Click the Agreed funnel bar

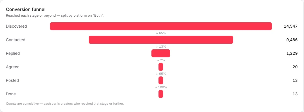point(161,67)
